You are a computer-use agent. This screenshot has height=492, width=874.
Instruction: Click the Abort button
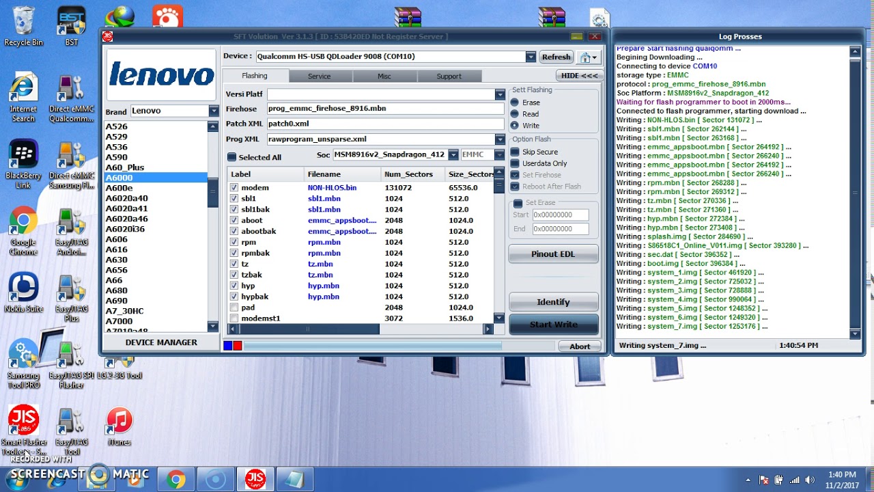pos(580,346)
